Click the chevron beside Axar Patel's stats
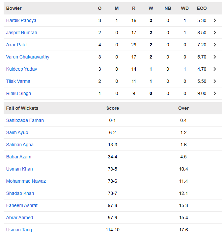 pos(215,45)
